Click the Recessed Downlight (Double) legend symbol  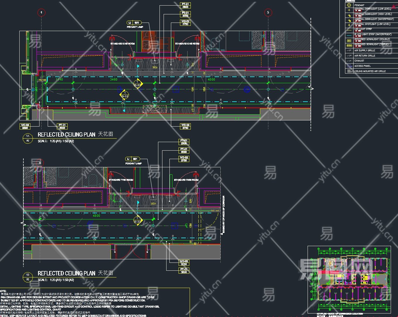pyautogui.click(x=349, y=40)
